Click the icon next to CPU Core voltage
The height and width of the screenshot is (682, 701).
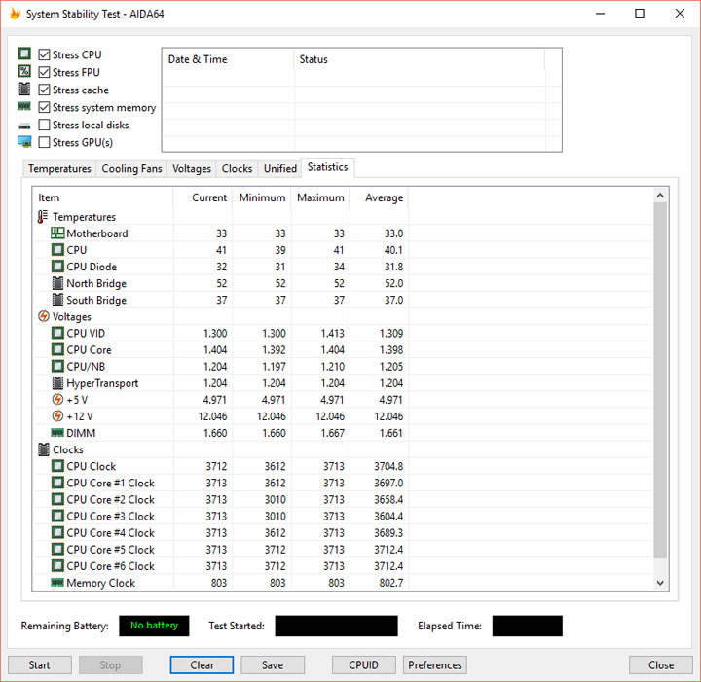click(x=57, y=349)
